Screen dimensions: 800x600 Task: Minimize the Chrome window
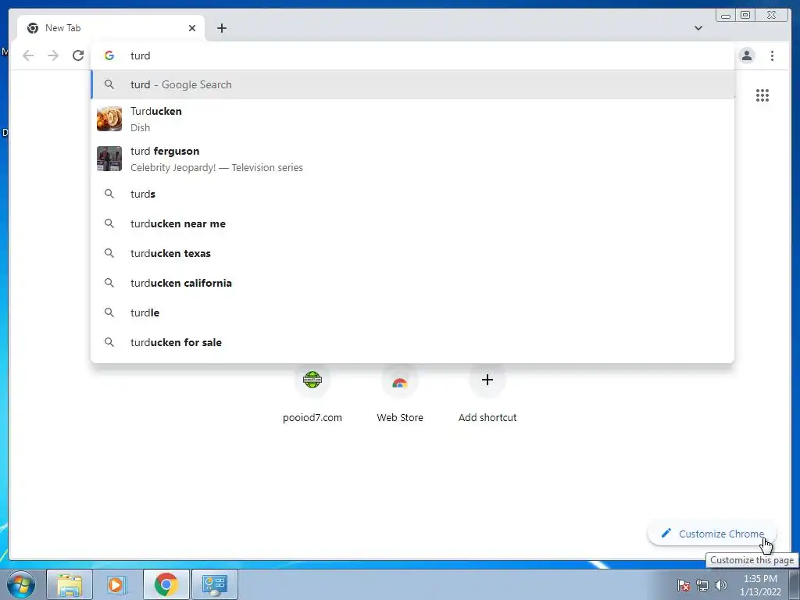(726, 16)
